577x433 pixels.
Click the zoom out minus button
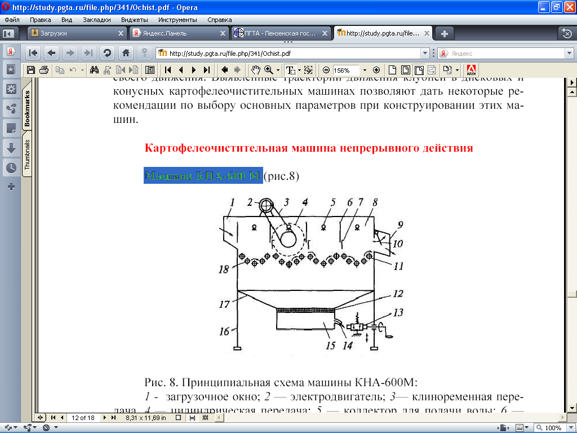(x=326, y=70)
